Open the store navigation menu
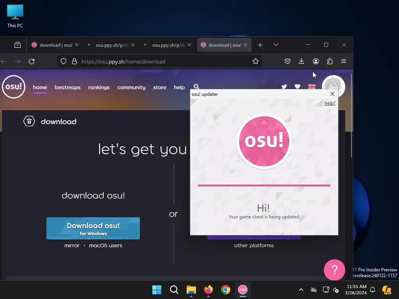Viewport: 399px width, 299px height. 160,87
